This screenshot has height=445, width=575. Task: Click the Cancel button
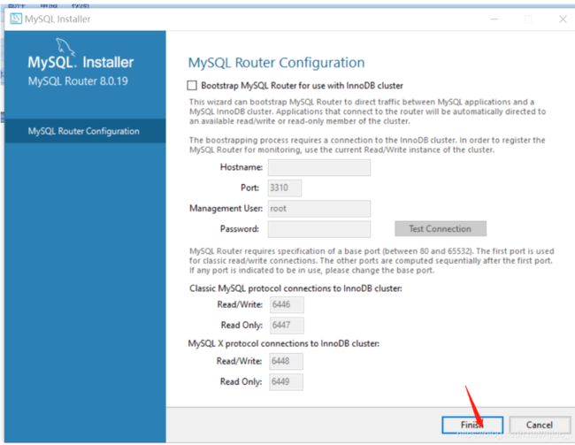point(539,425)
